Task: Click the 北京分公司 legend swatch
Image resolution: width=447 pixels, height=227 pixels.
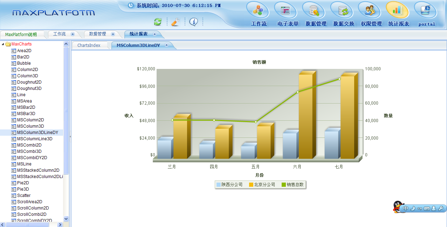Action: [251, 185]
